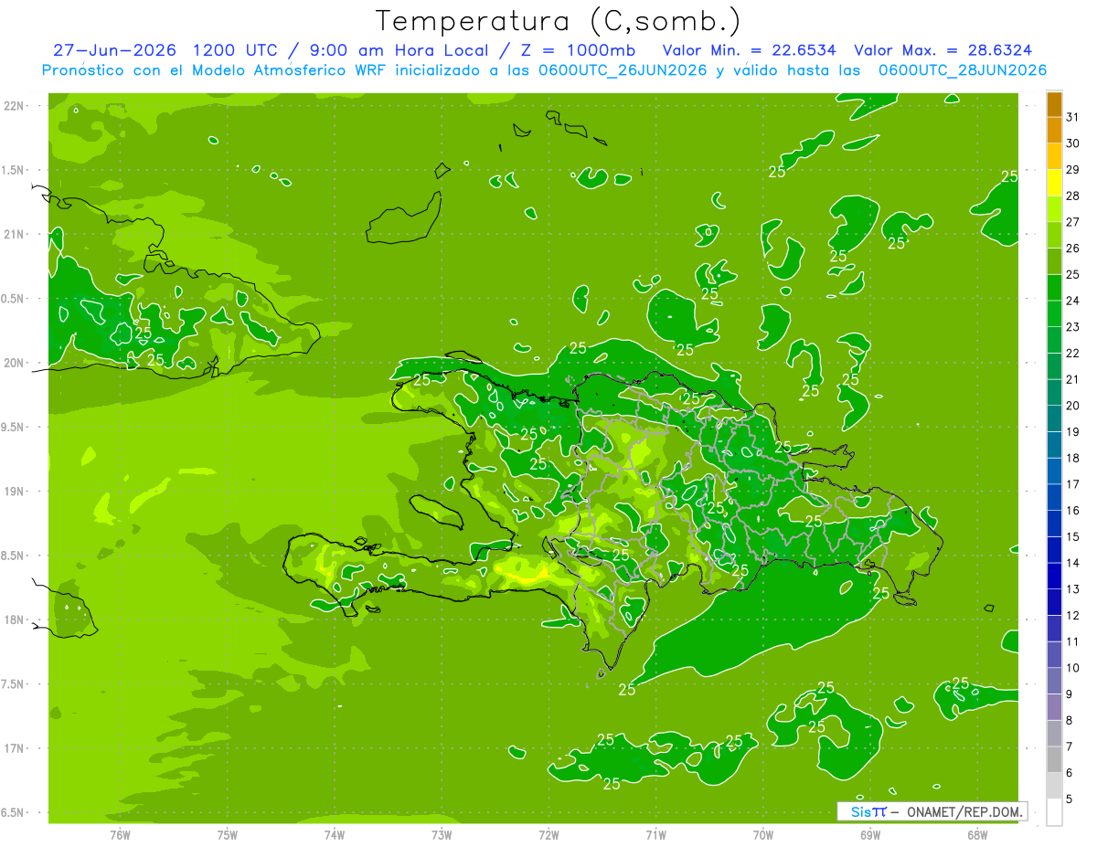Click the latitude axis label 19N
This screenshot has width=1097, height=847.
[15, 491]
